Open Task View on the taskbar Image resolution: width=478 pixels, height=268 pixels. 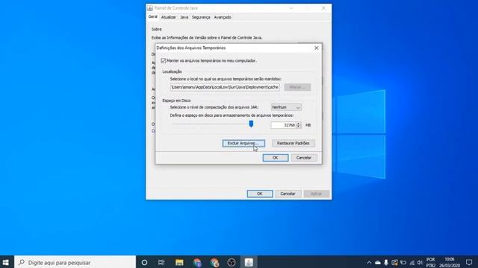coord(161,262)
